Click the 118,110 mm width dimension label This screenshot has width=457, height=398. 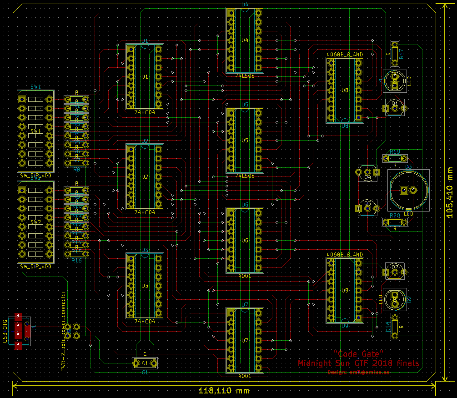click(224, 390)
